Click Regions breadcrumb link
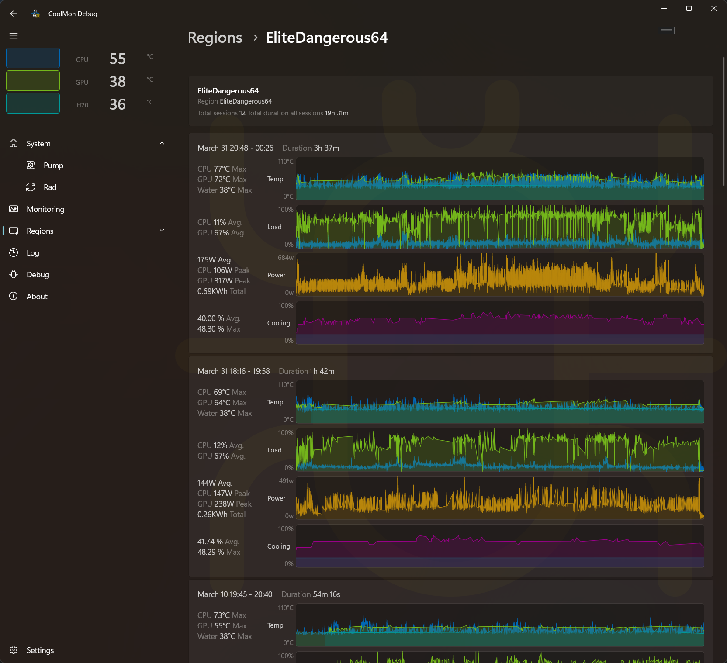Screen dimensions: 727x663 click(215, 38)
